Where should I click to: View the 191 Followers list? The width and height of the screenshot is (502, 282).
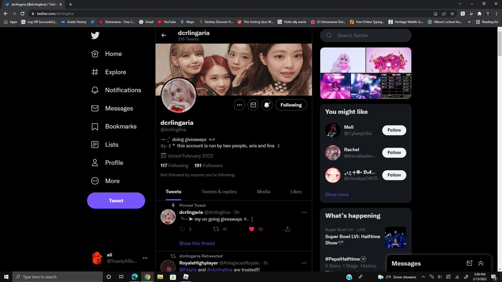pyautogui.click(x=209, y=165)
